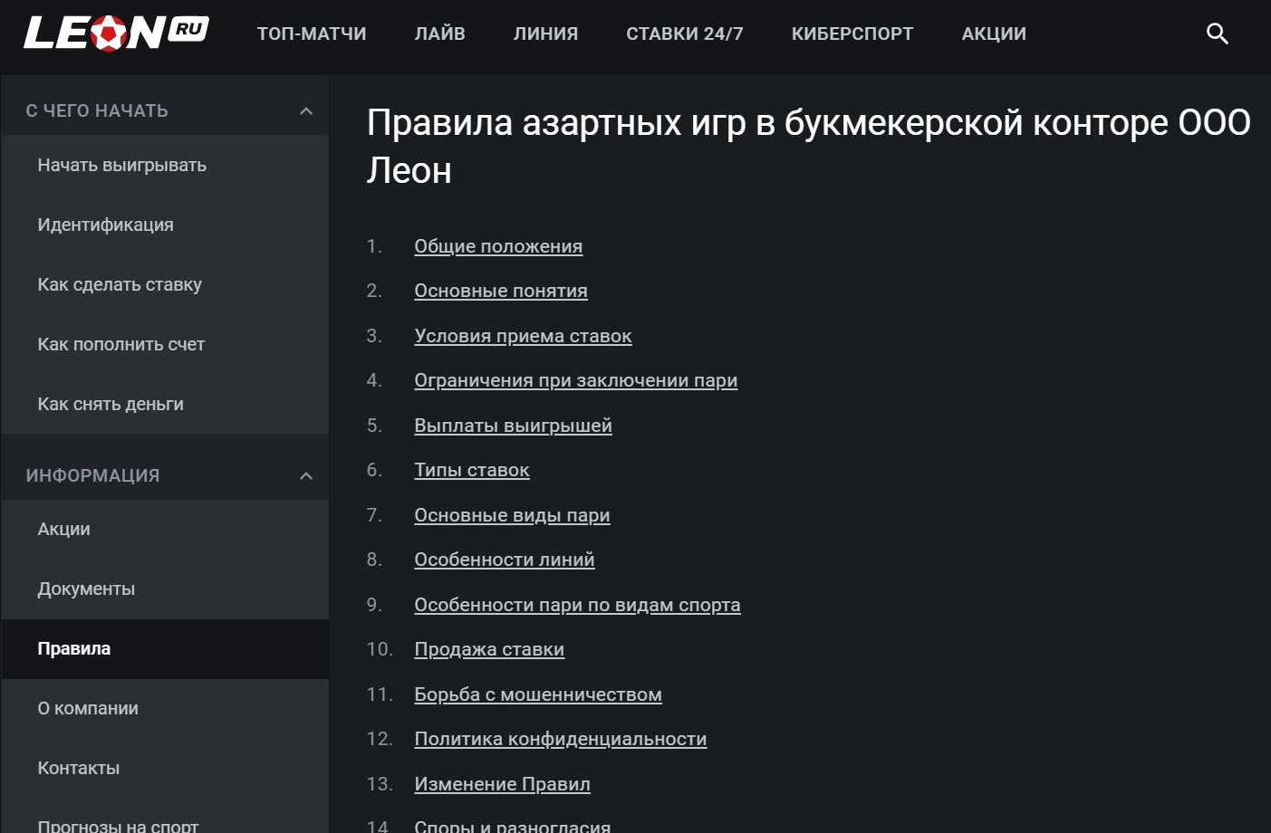Follow the 'Общие положения' link
This screenshot has width=1271, height=833.
tap(498, 246)
